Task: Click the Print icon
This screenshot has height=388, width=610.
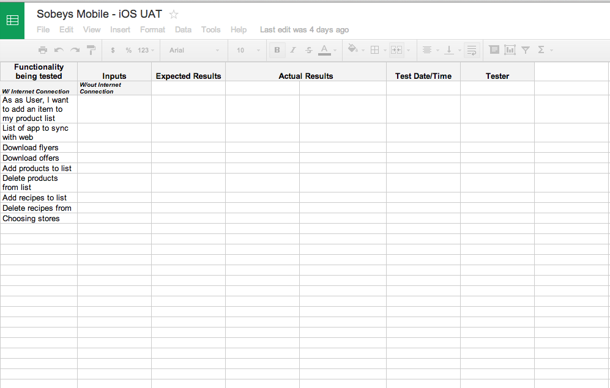Action: [43, 50]
